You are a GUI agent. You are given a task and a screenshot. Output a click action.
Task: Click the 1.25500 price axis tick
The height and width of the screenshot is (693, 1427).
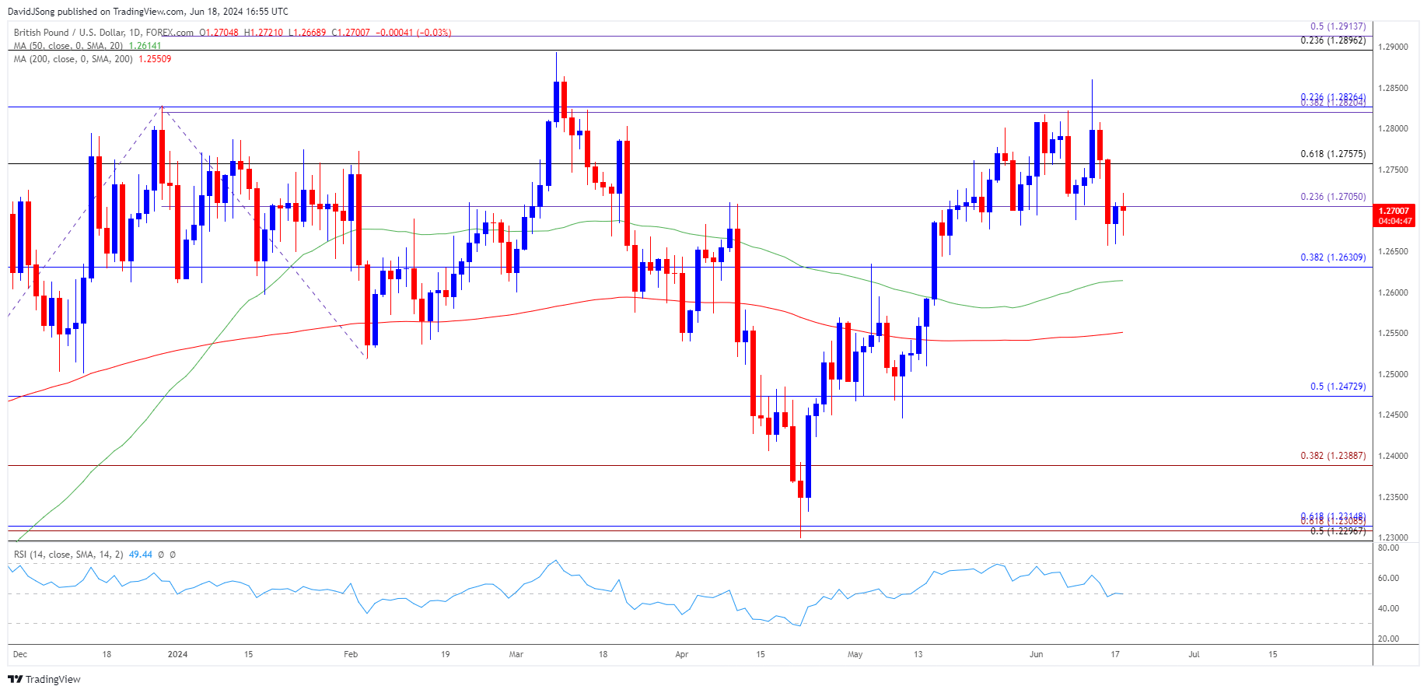1393,333
